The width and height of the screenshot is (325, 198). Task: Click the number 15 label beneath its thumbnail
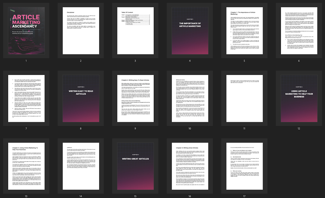tap(135, 196)
